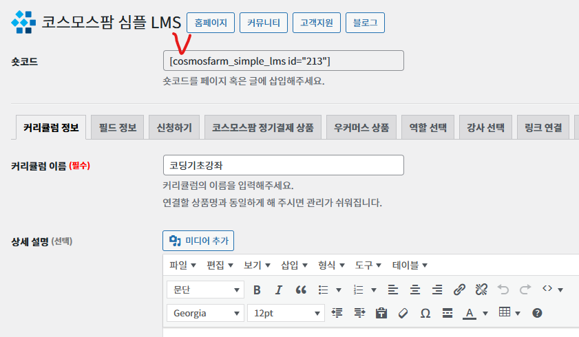The width and height of the screenshot is (579, 337).
Task: Open text color picker arrow
Action: point(485,314)
